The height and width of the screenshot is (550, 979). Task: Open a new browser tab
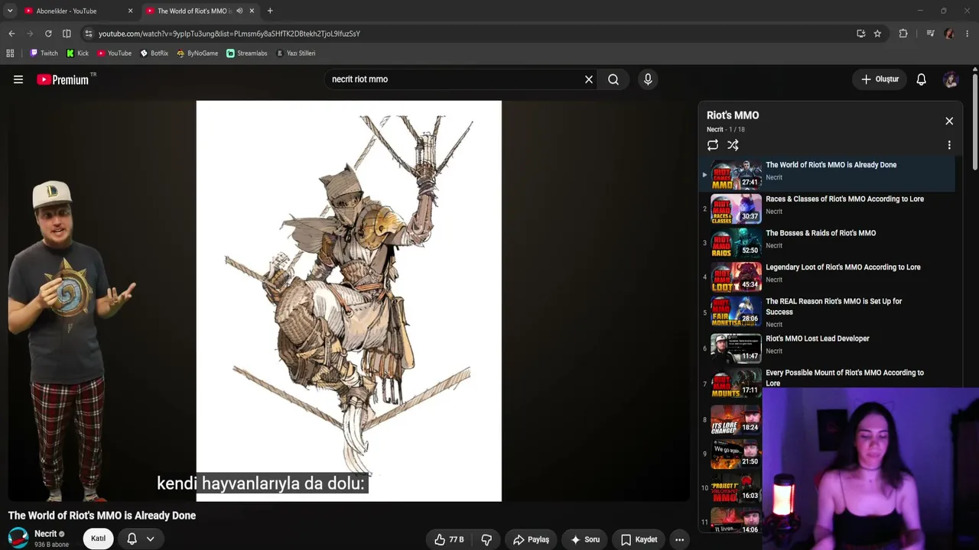pyautogui.click(x=270, y=11)
